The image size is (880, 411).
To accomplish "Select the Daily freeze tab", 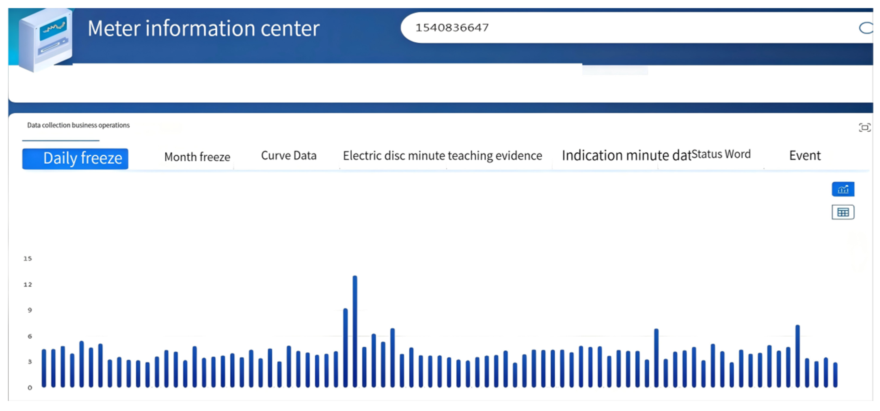I will [75, 158].
